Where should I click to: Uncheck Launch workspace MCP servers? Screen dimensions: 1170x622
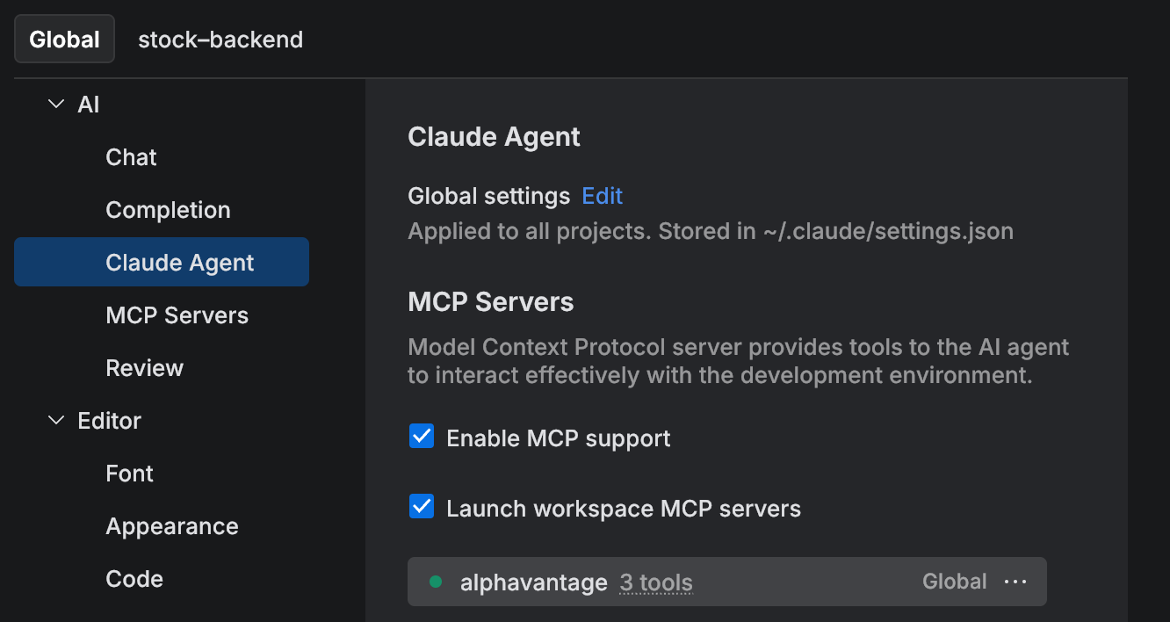click(x=422, y=507)
